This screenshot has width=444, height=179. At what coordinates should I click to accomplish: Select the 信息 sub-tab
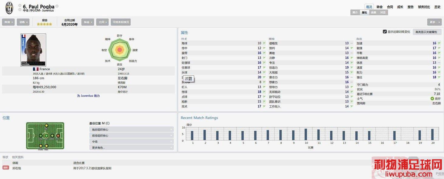tap(373, 12)
